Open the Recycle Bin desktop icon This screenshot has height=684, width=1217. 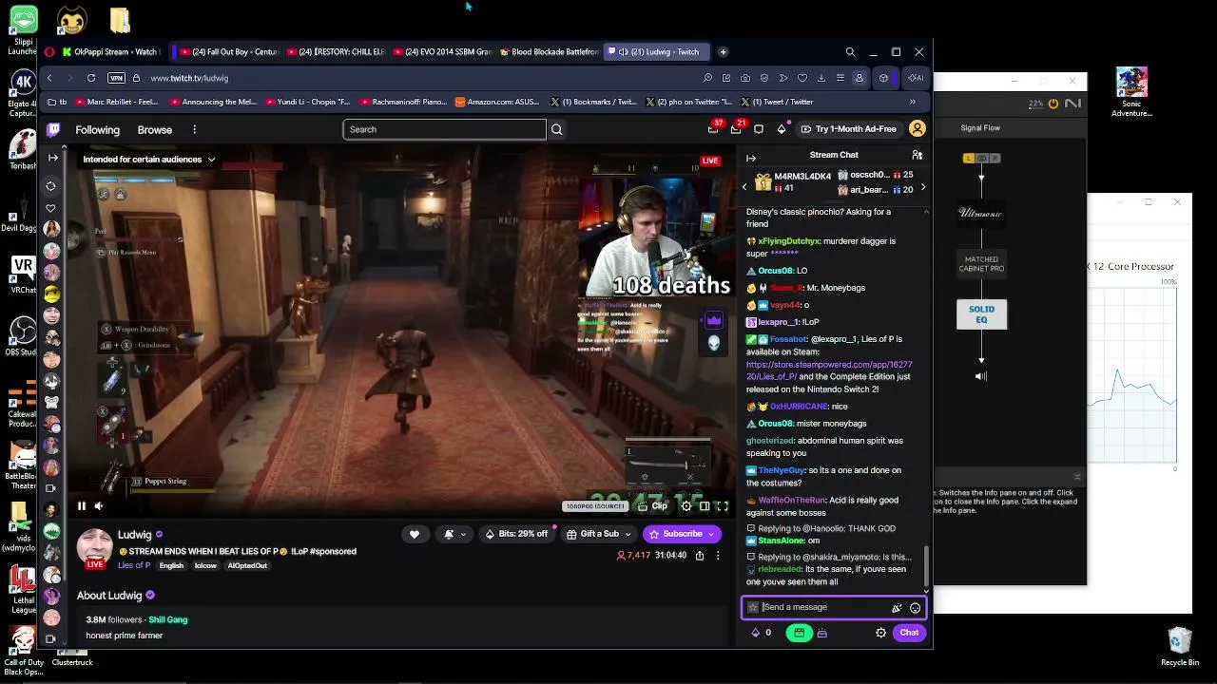pyautogui.click(x=1180, y=646)
